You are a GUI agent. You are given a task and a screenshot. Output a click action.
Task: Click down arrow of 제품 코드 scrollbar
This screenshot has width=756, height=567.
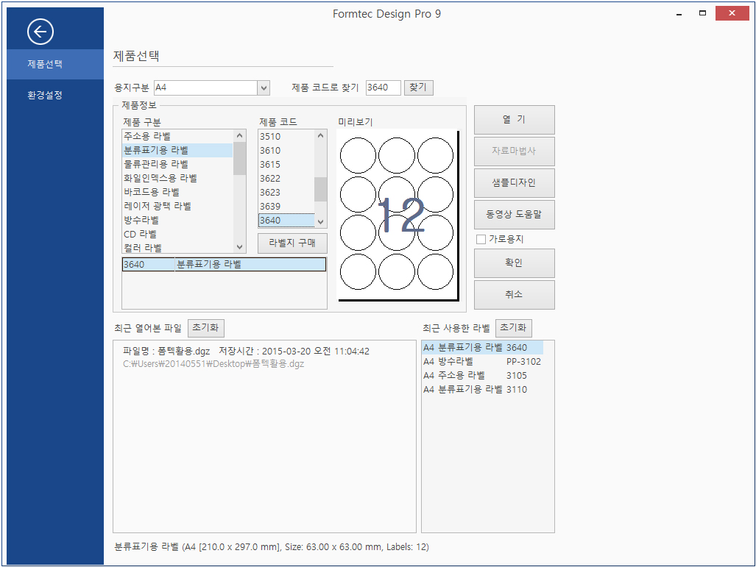click(321, 221)
